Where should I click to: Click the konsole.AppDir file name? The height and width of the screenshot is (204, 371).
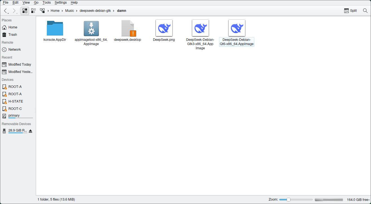55,40
